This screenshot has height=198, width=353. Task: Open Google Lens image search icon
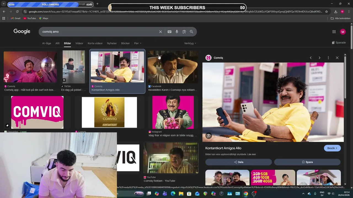tap(184, 32)
